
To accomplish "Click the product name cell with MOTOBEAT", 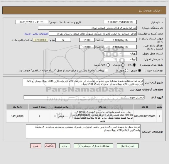I will point(103,116).
